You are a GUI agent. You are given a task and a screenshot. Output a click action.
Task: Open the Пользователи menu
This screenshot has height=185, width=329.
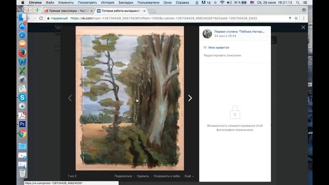tap(148, 3)
